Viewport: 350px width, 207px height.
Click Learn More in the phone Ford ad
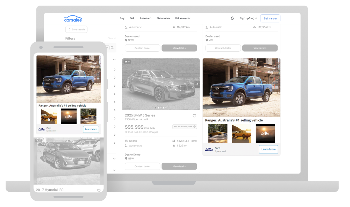click(x=91, y=129)
